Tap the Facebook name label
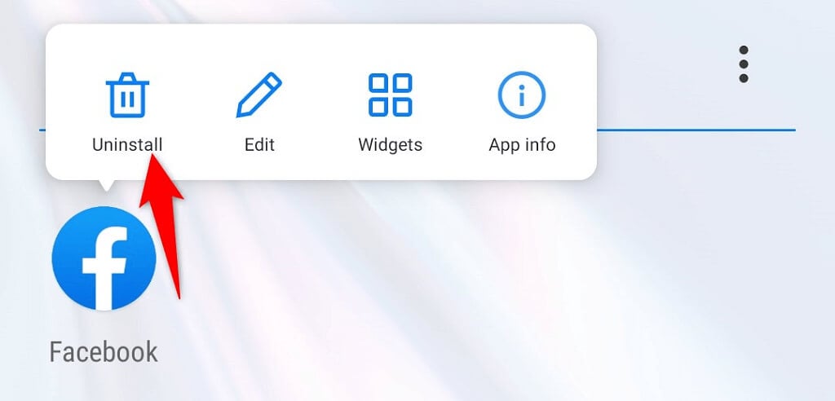Image resolution: width=835 pixels, height=401 pixels. point(104,352)
